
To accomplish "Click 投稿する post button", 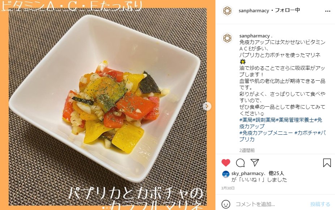I will [x=320, y=204].
